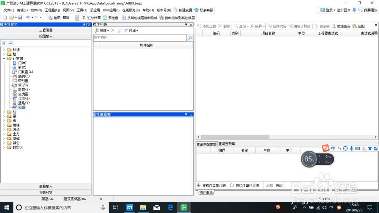
Task: Select the 老虎窗 component
Action: coord(20,94)
